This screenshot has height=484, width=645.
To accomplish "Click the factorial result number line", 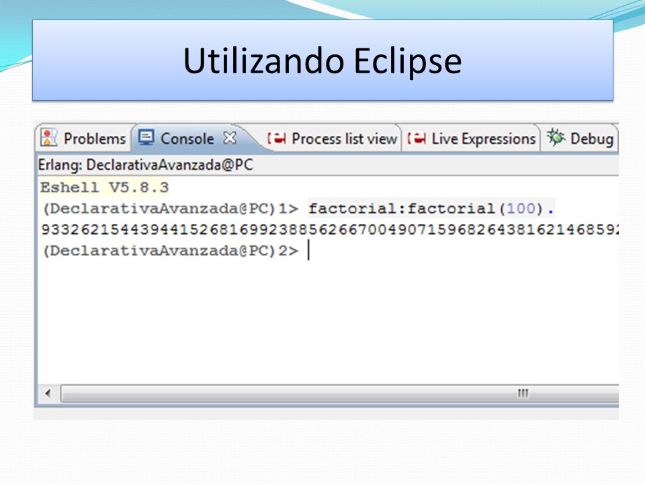I will (329, 230).
